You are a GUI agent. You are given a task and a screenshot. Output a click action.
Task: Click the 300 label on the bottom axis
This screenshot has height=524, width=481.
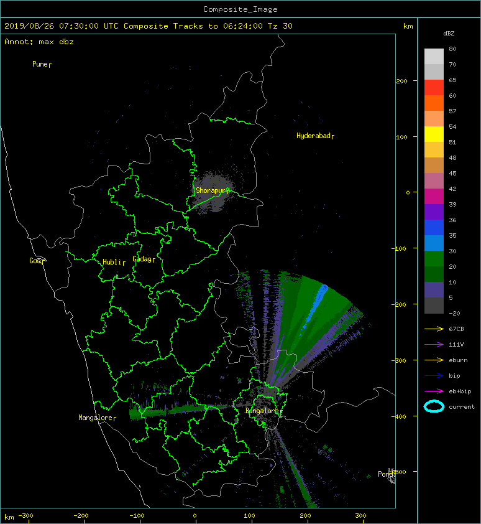pyautogui.click(x=361, y=516)
